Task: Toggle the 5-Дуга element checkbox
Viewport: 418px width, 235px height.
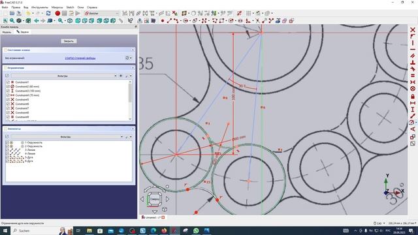Action: (7, 157)
